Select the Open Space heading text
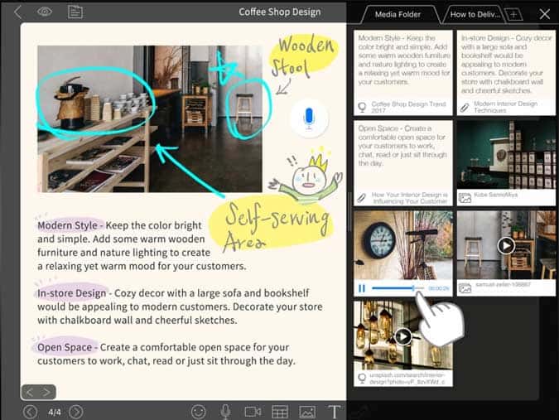The height and width of the screenshot is (420, 559). click(65, 347)
